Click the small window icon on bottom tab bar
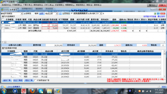This screenshot has height=94, width=167. pyautogui.click(x=2, y=87)
